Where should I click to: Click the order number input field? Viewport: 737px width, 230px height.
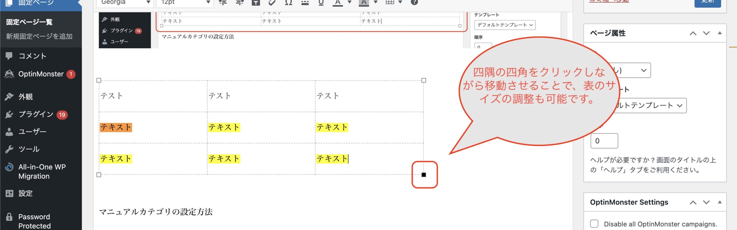(604, 141)
